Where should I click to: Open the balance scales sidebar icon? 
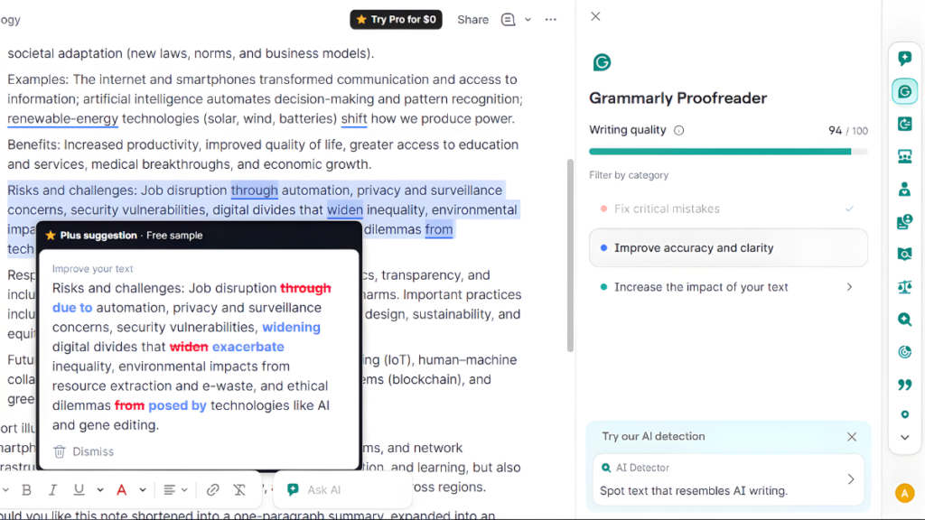point(904,287)
